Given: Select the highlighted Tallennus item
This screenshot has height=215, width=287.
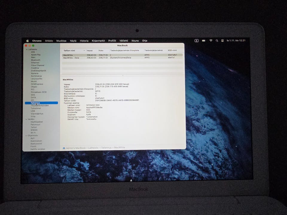Looking at the screenshot, I should pyautogui.click(x=41, y=103).
